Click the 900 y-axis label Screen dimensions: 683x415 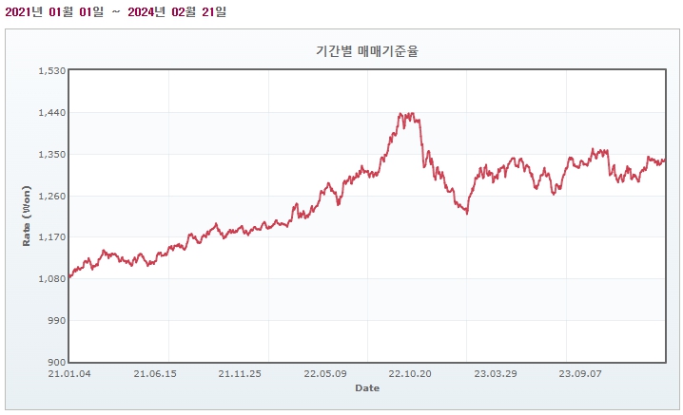[55, 362]
